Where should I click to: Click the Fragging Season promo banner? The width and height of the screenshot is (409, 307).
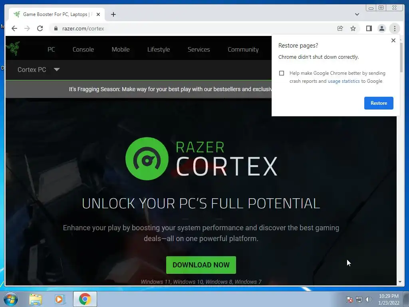[139, 89]
